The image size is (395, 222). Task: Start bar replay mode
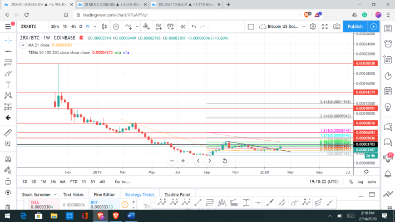coord(183,27)
